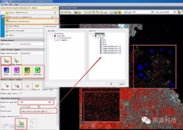The height and width of the screenshot is (130, 183).
Task: Expand Standard deviation in Available tree
Action: 55,38
